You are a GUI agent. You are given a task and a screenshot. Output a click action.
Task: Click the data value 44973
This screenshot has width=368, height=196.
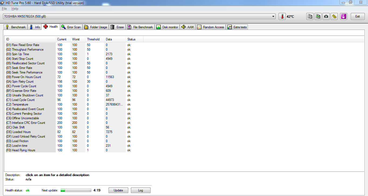click(x=110, y=100)
